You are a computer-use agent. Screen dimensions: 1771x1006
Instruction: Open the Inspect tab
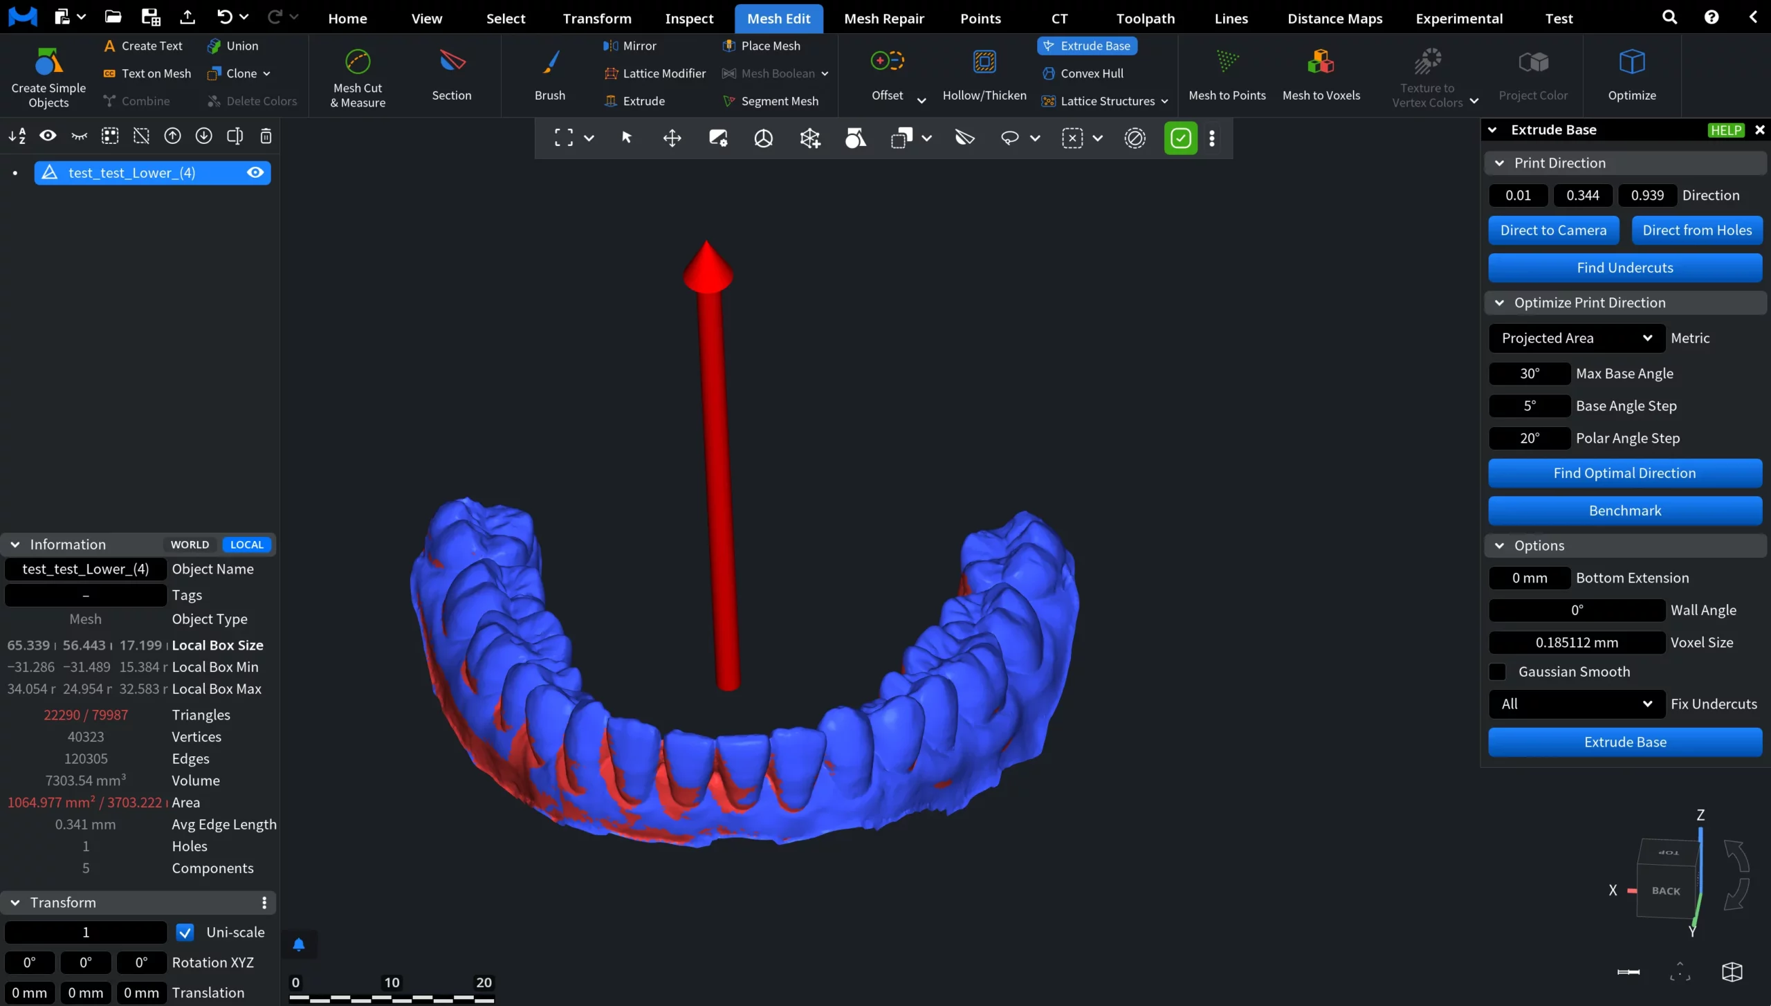(x=688, y=19)
